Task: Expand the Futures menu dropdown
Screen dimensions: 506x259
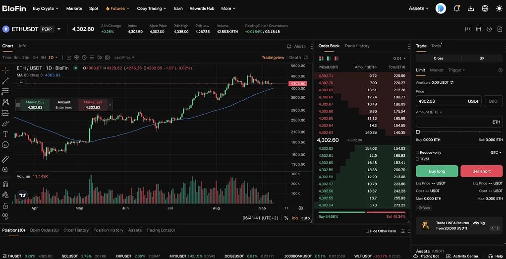Action: [117, 8]
